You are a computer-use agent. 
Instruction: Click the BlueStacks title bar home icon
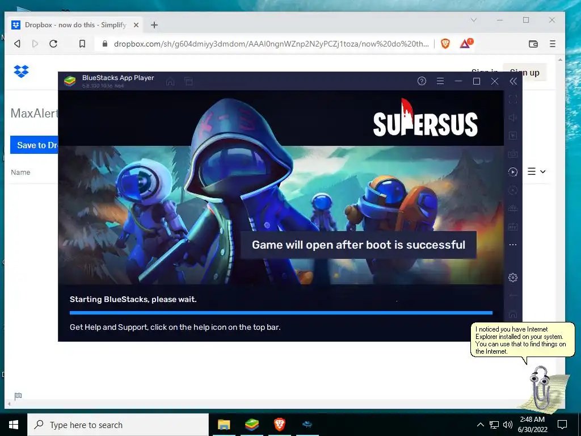point(170,82)
